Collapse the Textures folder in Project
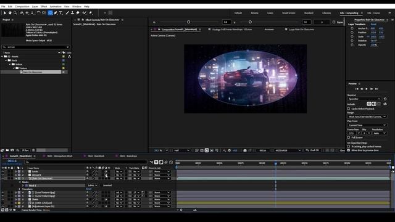This screenshot has height=222, width=395. [14, 68]
